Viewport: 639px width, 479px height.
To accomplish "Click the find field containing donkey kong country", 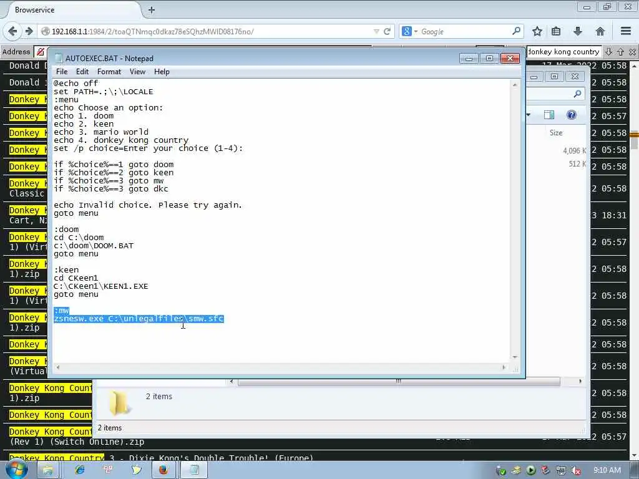I will [564, 52].
